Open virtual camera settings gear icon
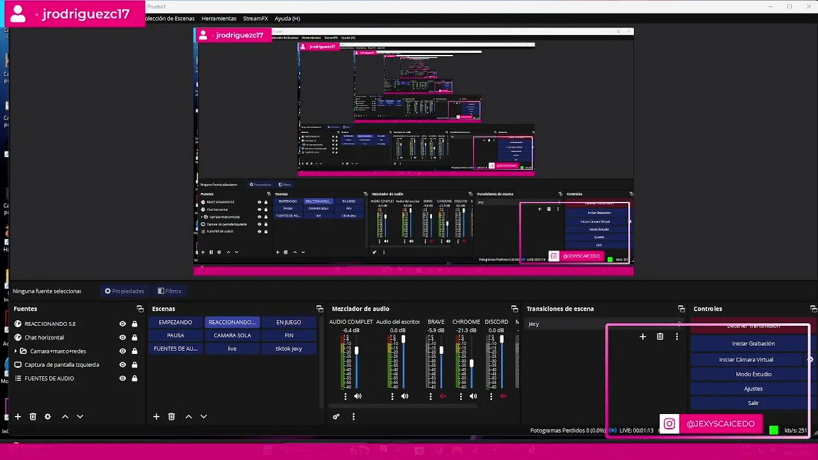The width and height of the screenshot is (818, 460). 810,360
